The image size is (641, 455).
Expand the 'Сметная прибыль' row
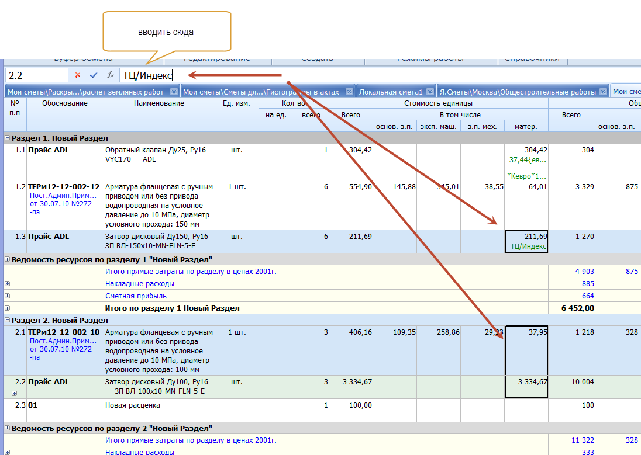point(8,296)
